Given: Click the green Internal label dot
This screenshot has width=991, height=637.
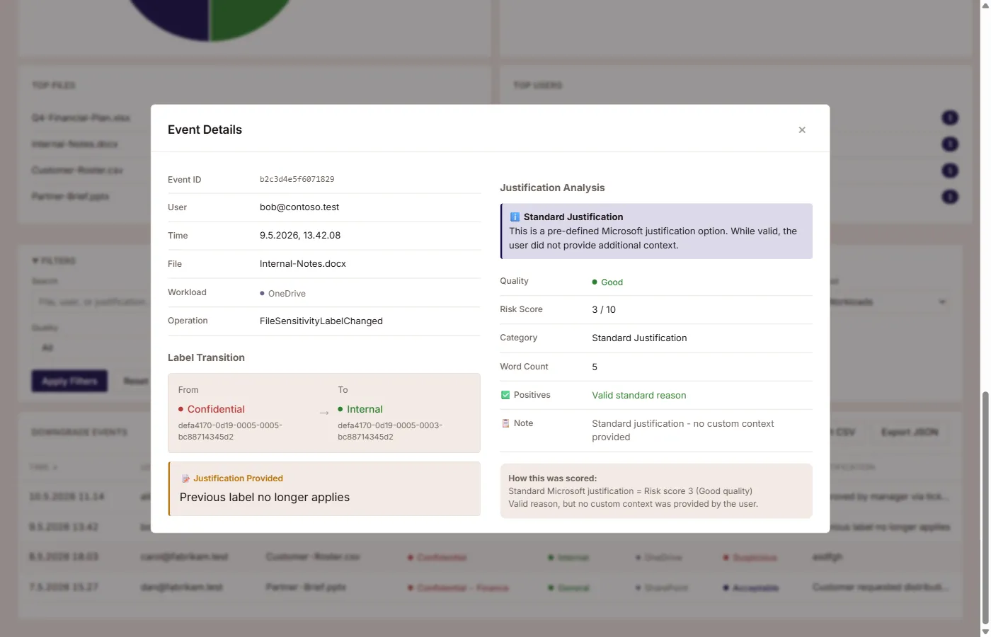Looking at the screenshot, I should click(x=340, y=409).
